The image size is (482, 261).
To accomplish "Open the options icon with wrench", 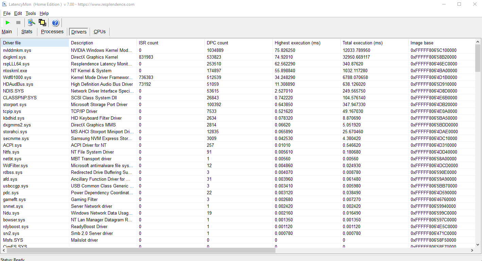I will click(32, 23).
